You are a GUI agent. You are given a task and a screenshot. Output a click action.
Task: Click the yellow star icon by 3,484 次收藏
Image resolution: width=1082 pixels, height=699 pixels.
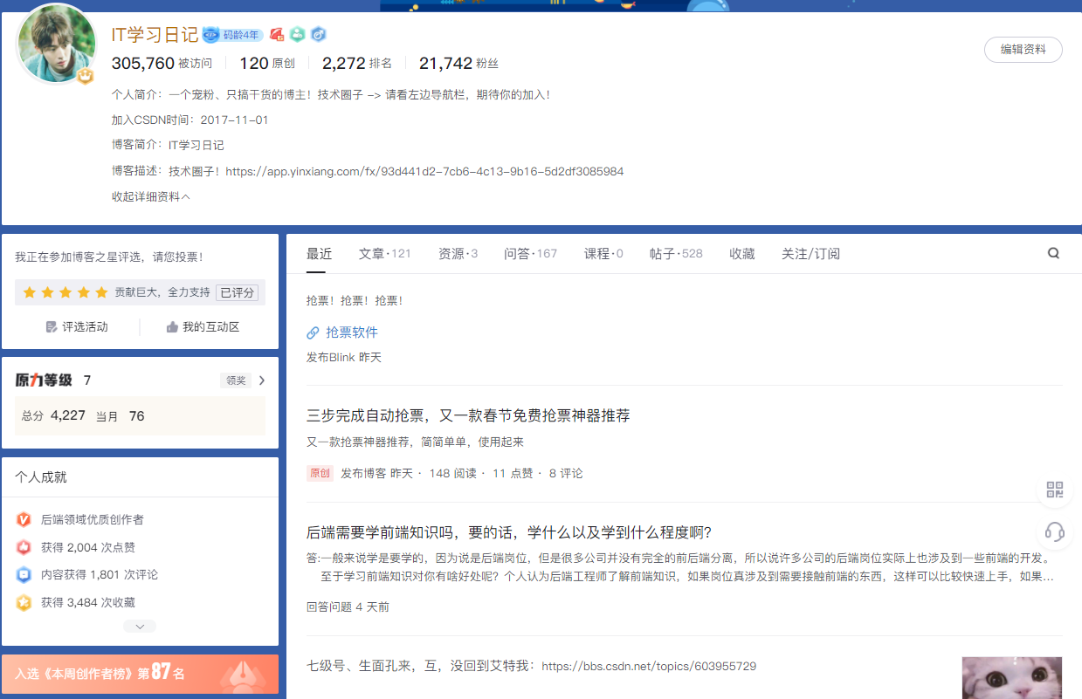[24, 602]
